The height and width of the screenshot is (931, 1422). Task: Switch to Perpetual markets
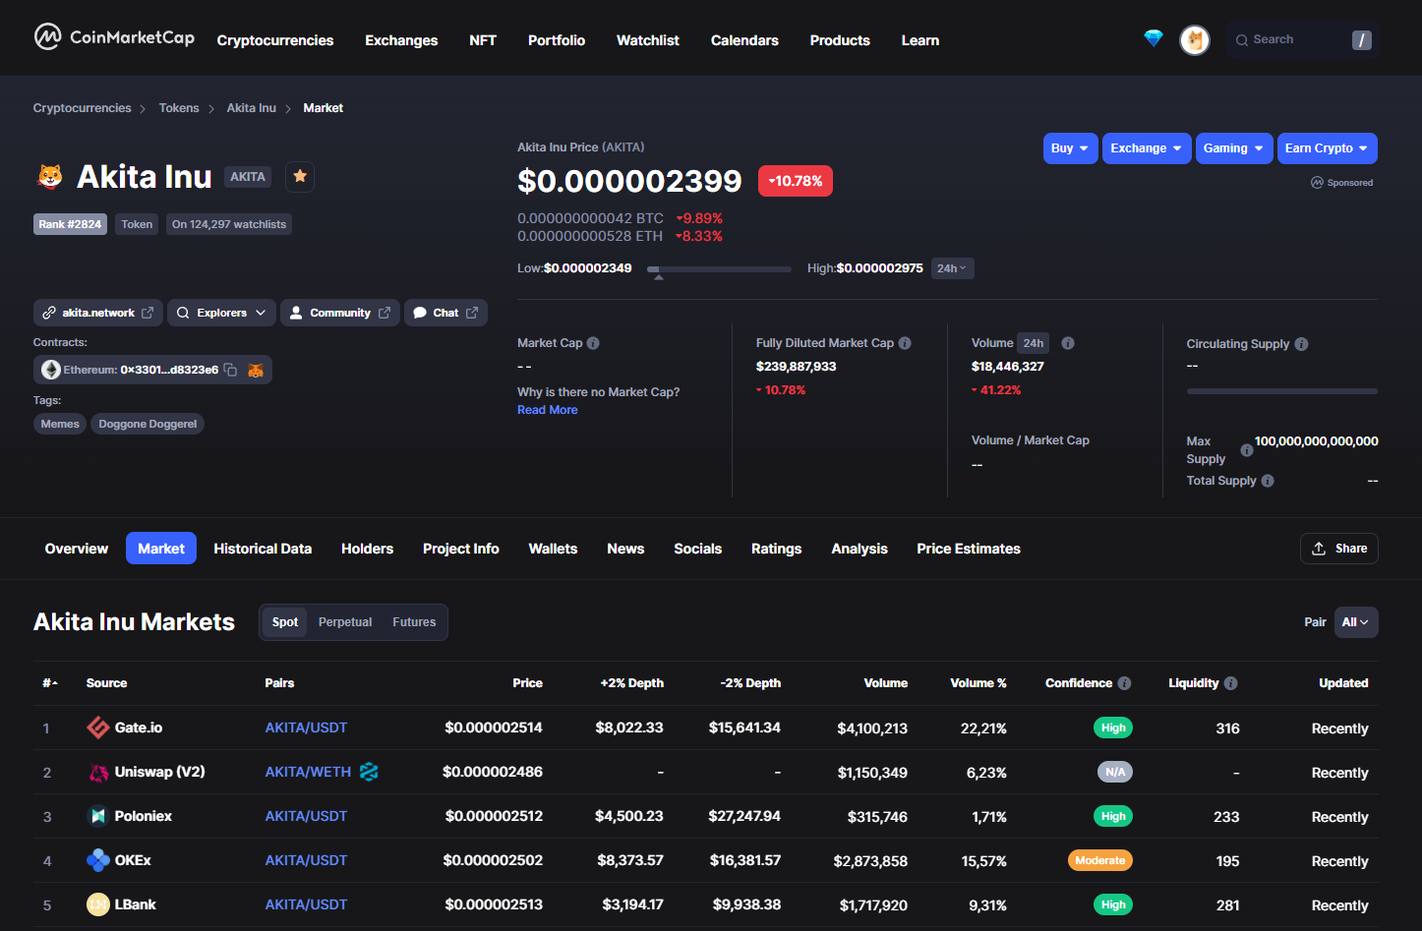coord(345,622)
